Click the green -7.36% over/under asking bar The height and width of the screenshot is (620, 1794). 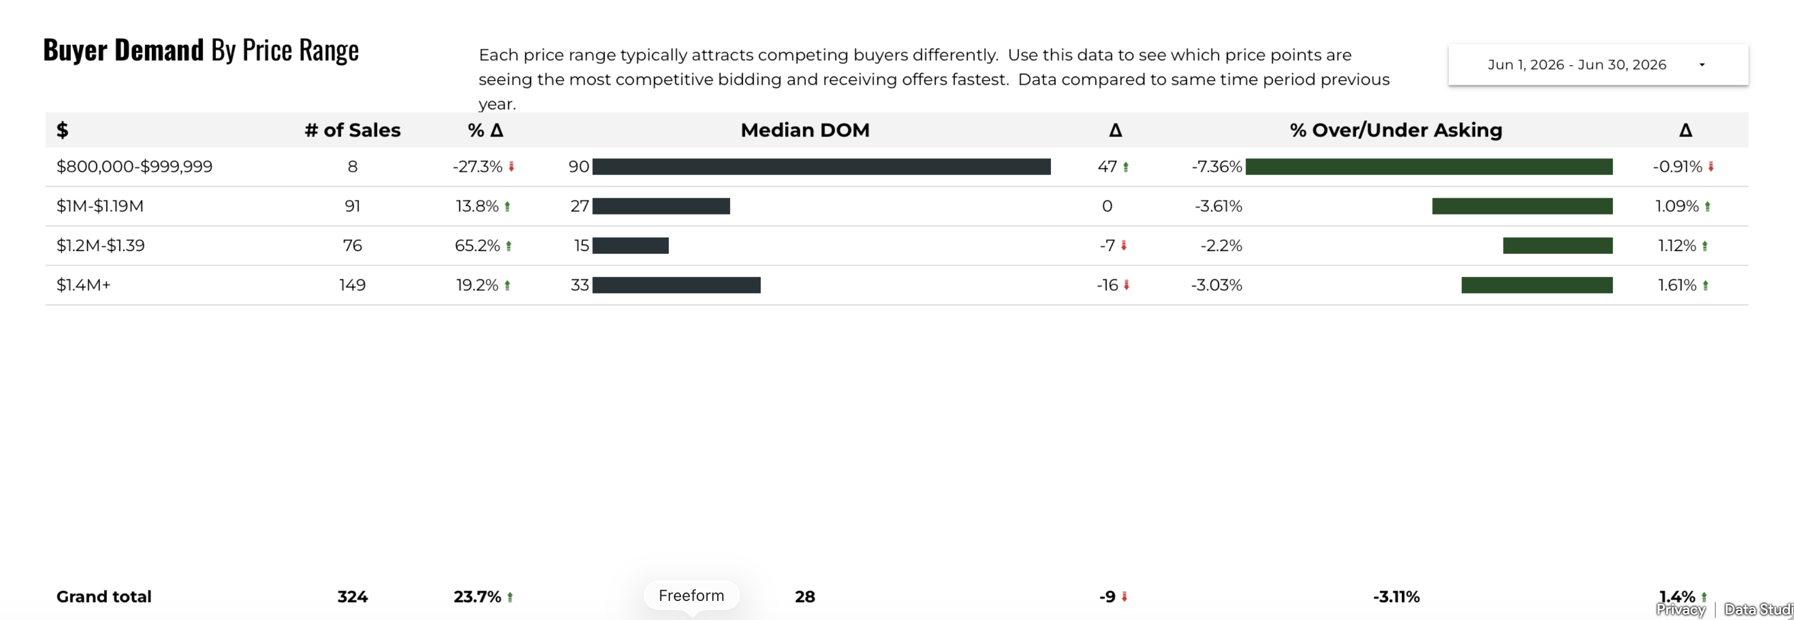(1429, 167)
